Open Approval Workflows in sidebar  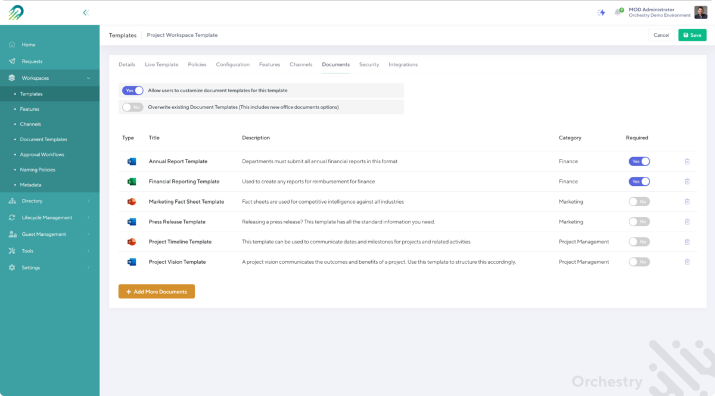click(x=42, y=155)
